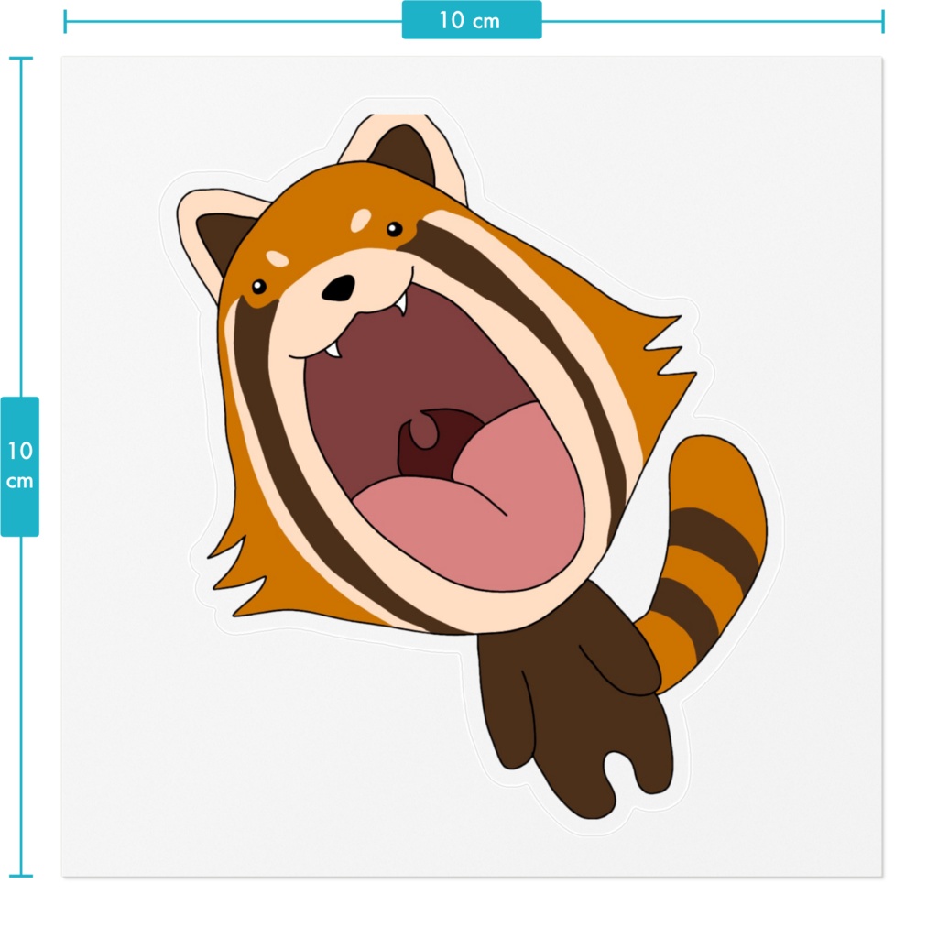Click the top "10 cm" width label

click(x=472, y=20)
